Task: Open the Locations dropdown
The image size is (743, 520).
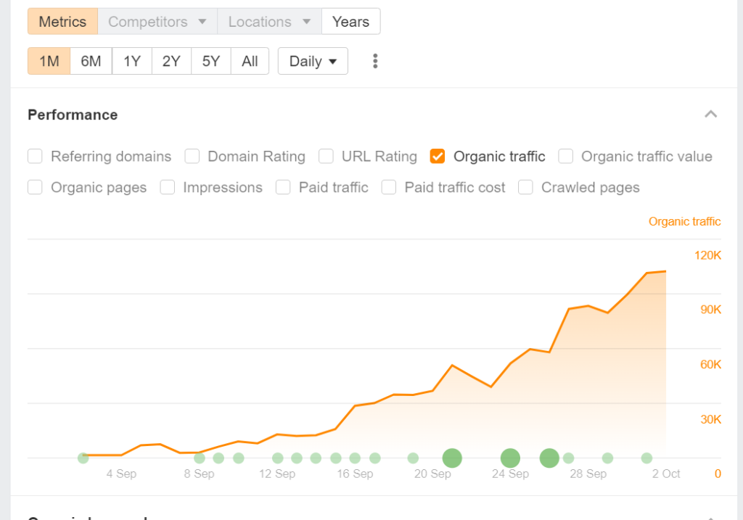Action: pyautogui.click(x=268, y=21)
